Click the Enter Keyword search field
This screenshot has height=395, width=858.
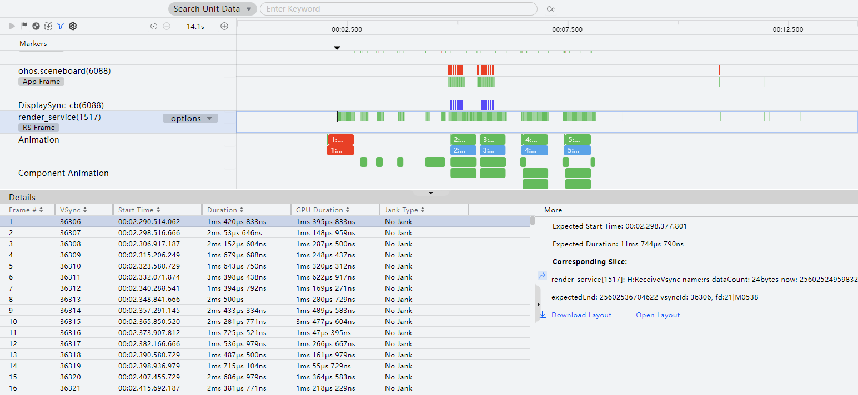(398, 9)
